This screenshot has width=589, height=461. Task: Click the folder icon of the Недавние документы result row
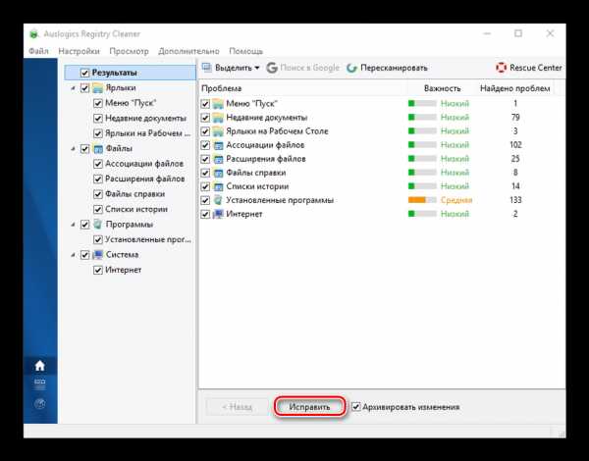click(x=218, y=118)
